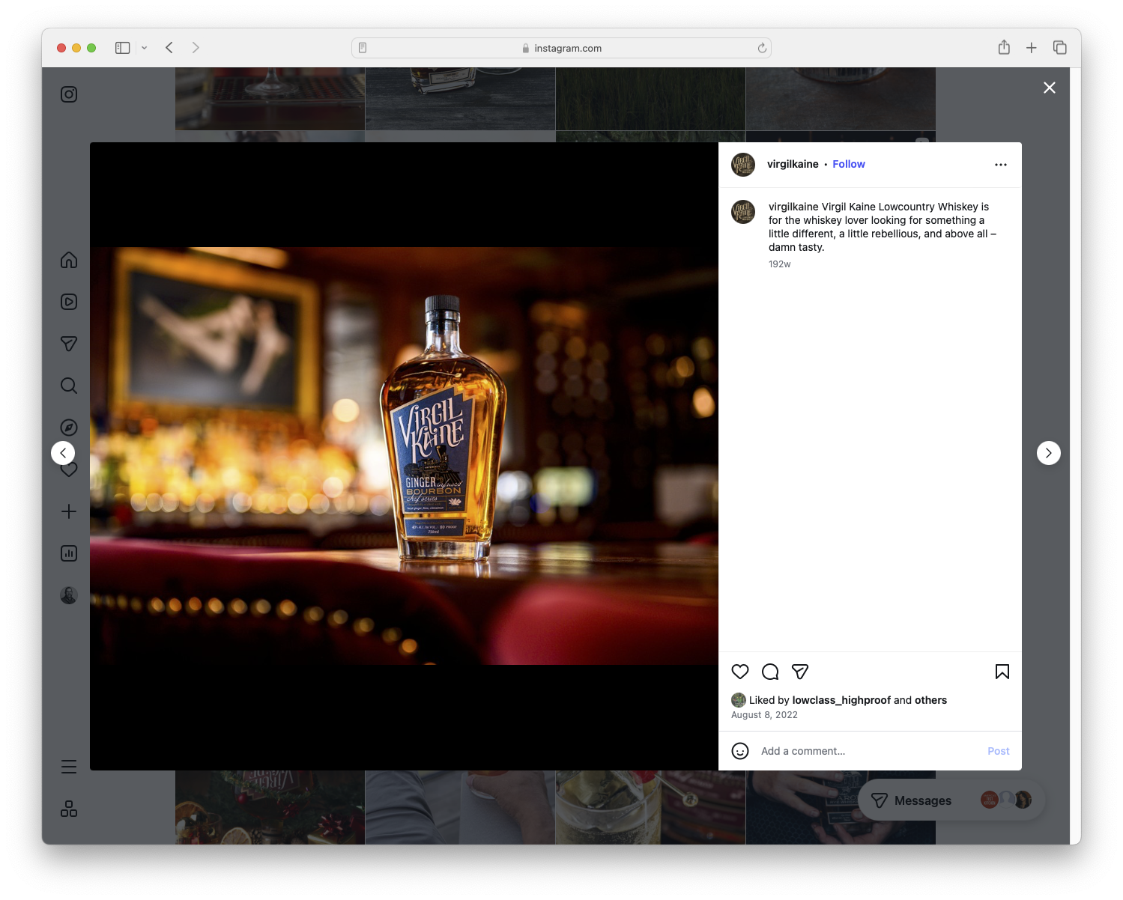Open direct Messages from the sidebar
The image size is (1123, 900).
point(68,343)
